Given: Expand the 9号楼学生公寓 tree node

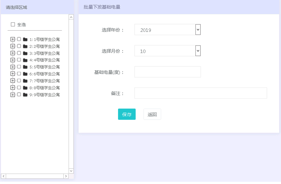Looking at the screenshot, I should pos(12,95).
